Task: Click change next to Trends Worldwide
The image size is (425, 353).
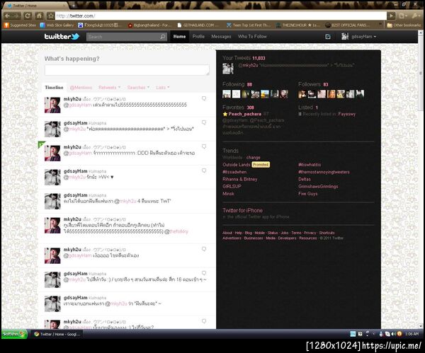Action: tap(254, 158)
